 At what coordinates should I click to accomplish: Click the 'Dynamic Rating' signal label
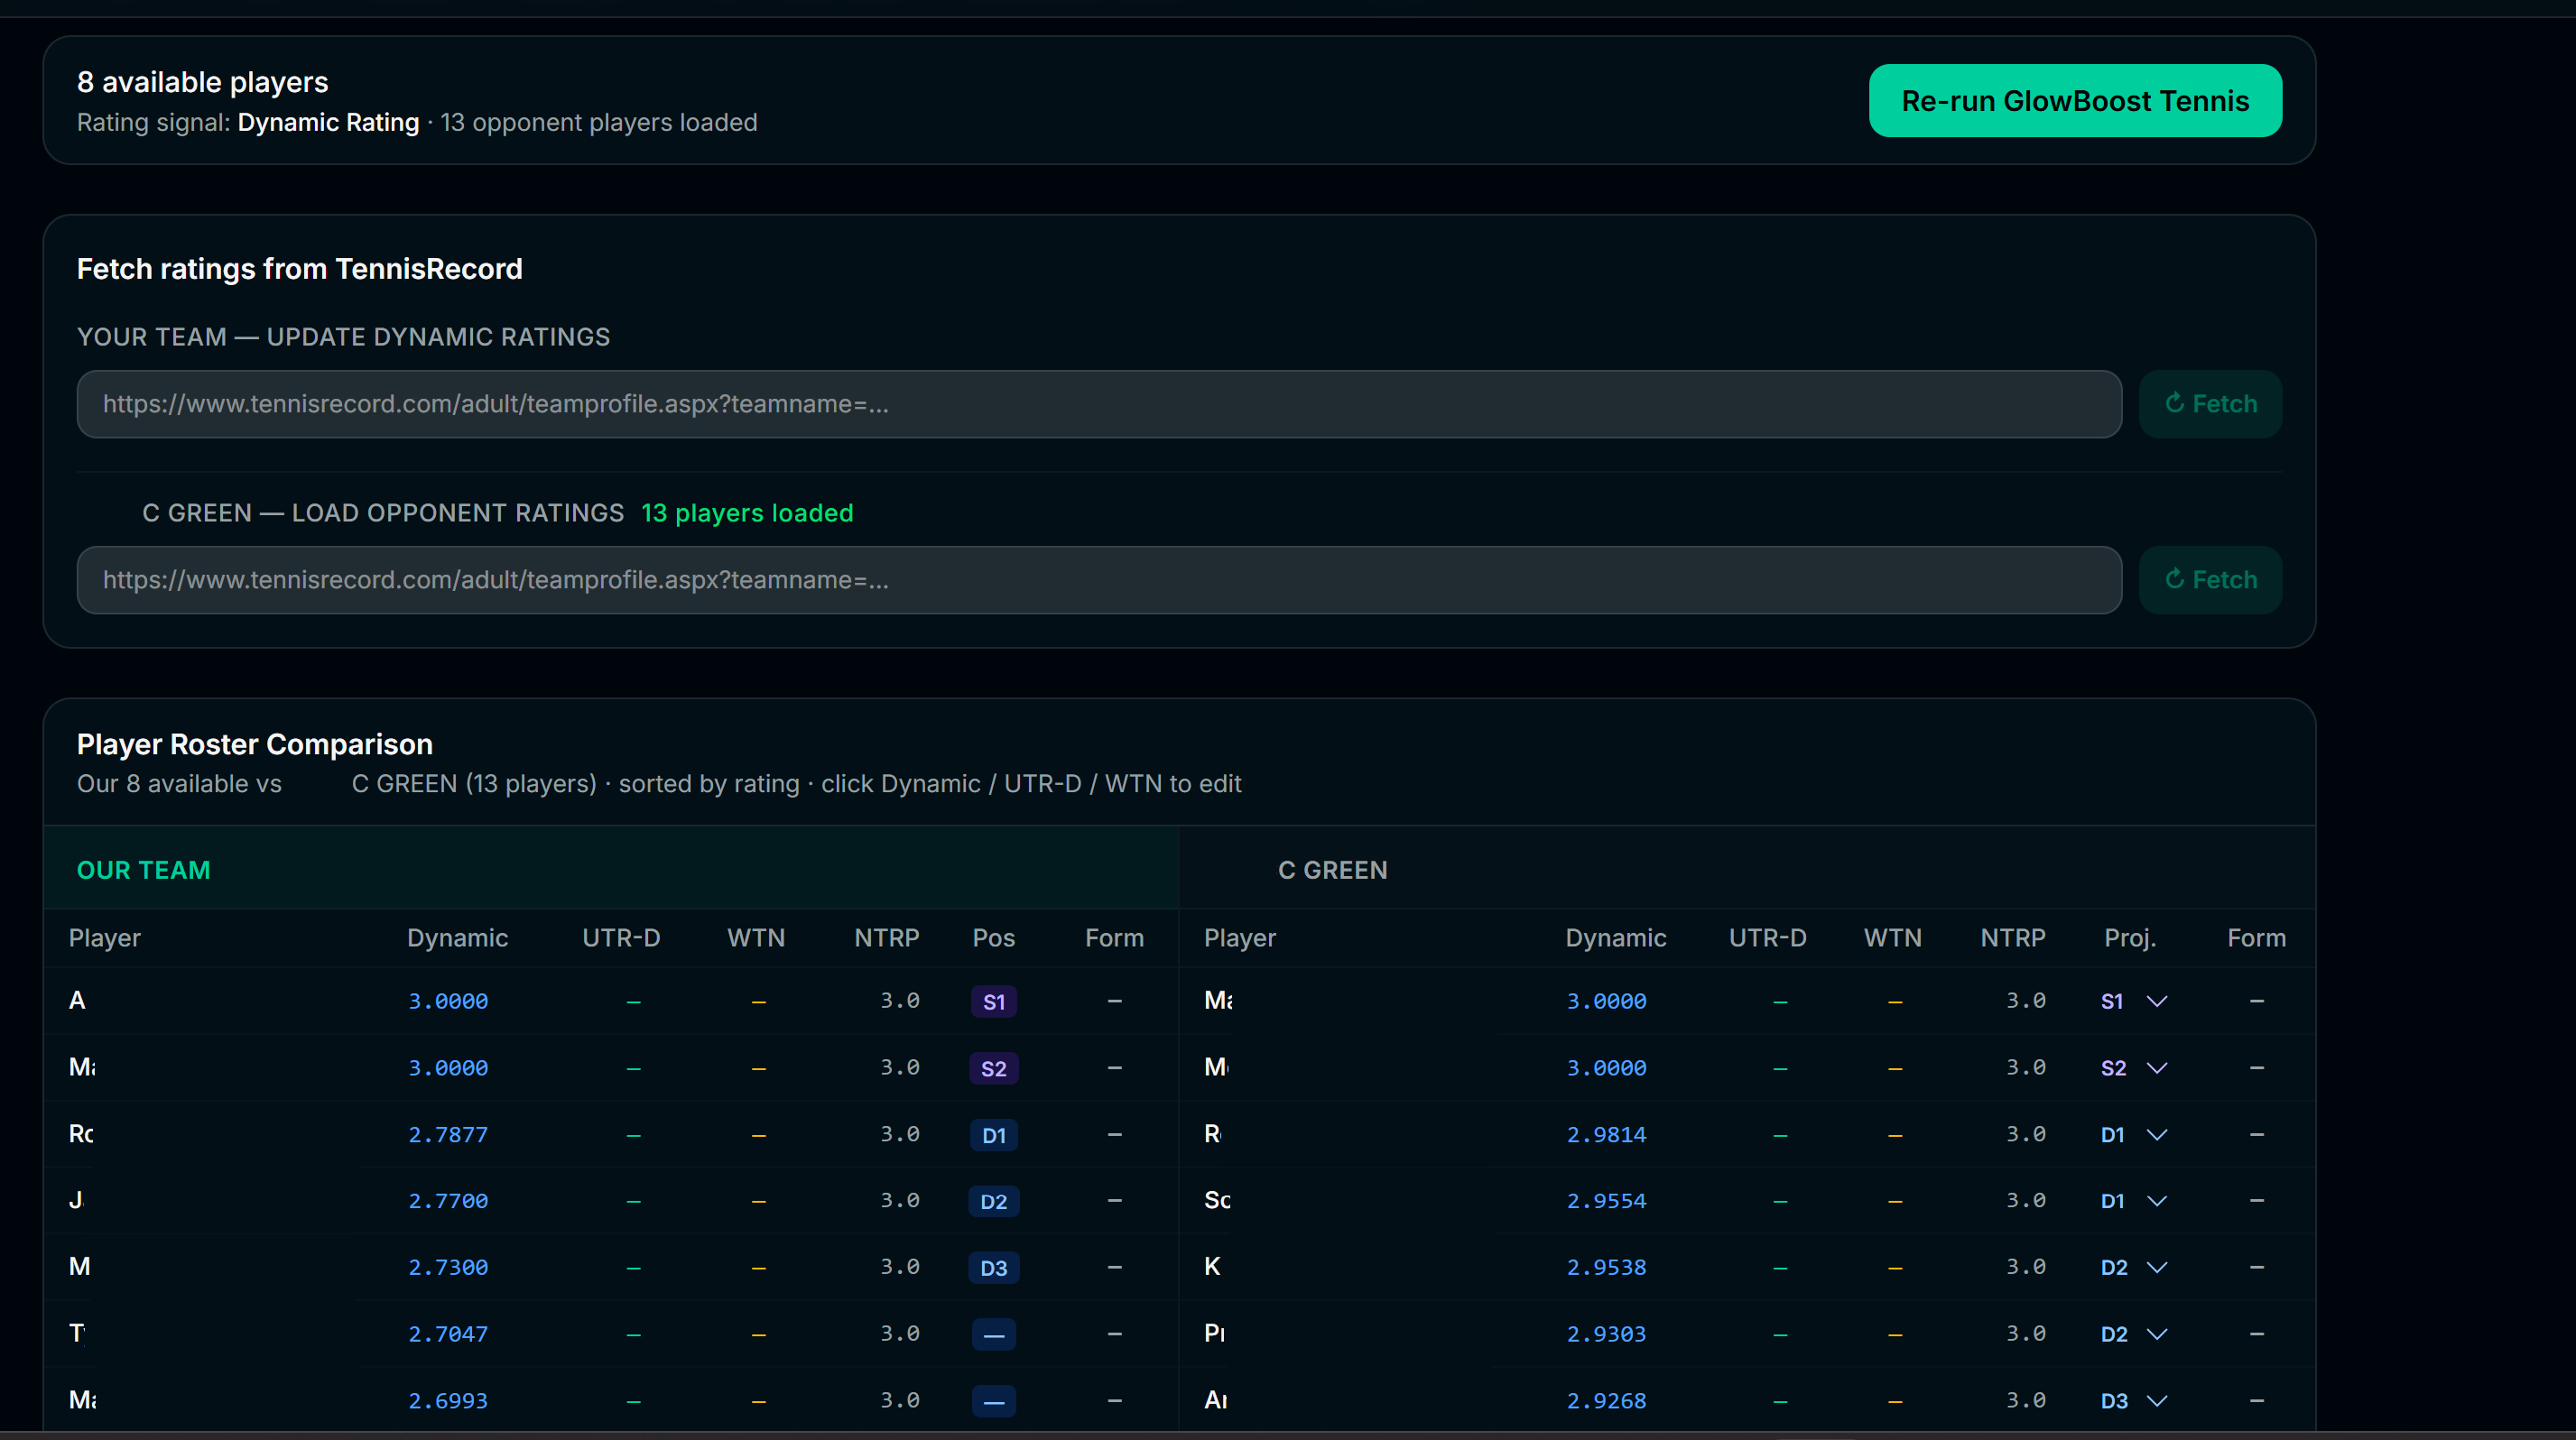pos(328,122)
